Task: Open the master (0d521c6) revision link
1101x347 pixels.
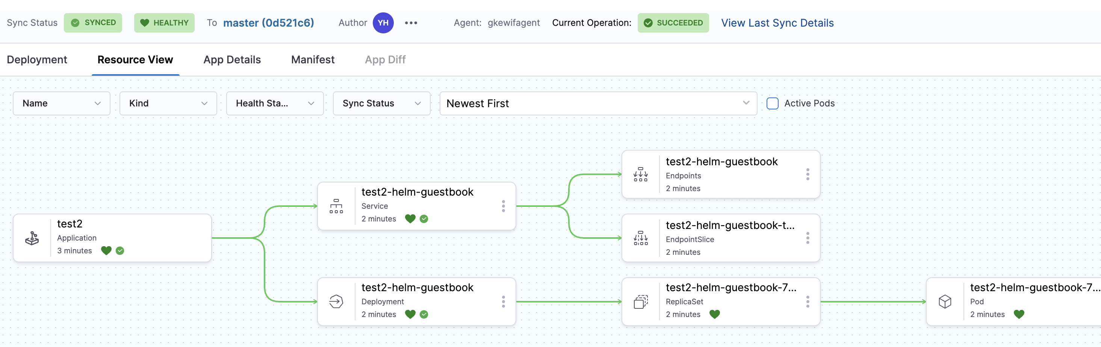Action: click(268, 23)
